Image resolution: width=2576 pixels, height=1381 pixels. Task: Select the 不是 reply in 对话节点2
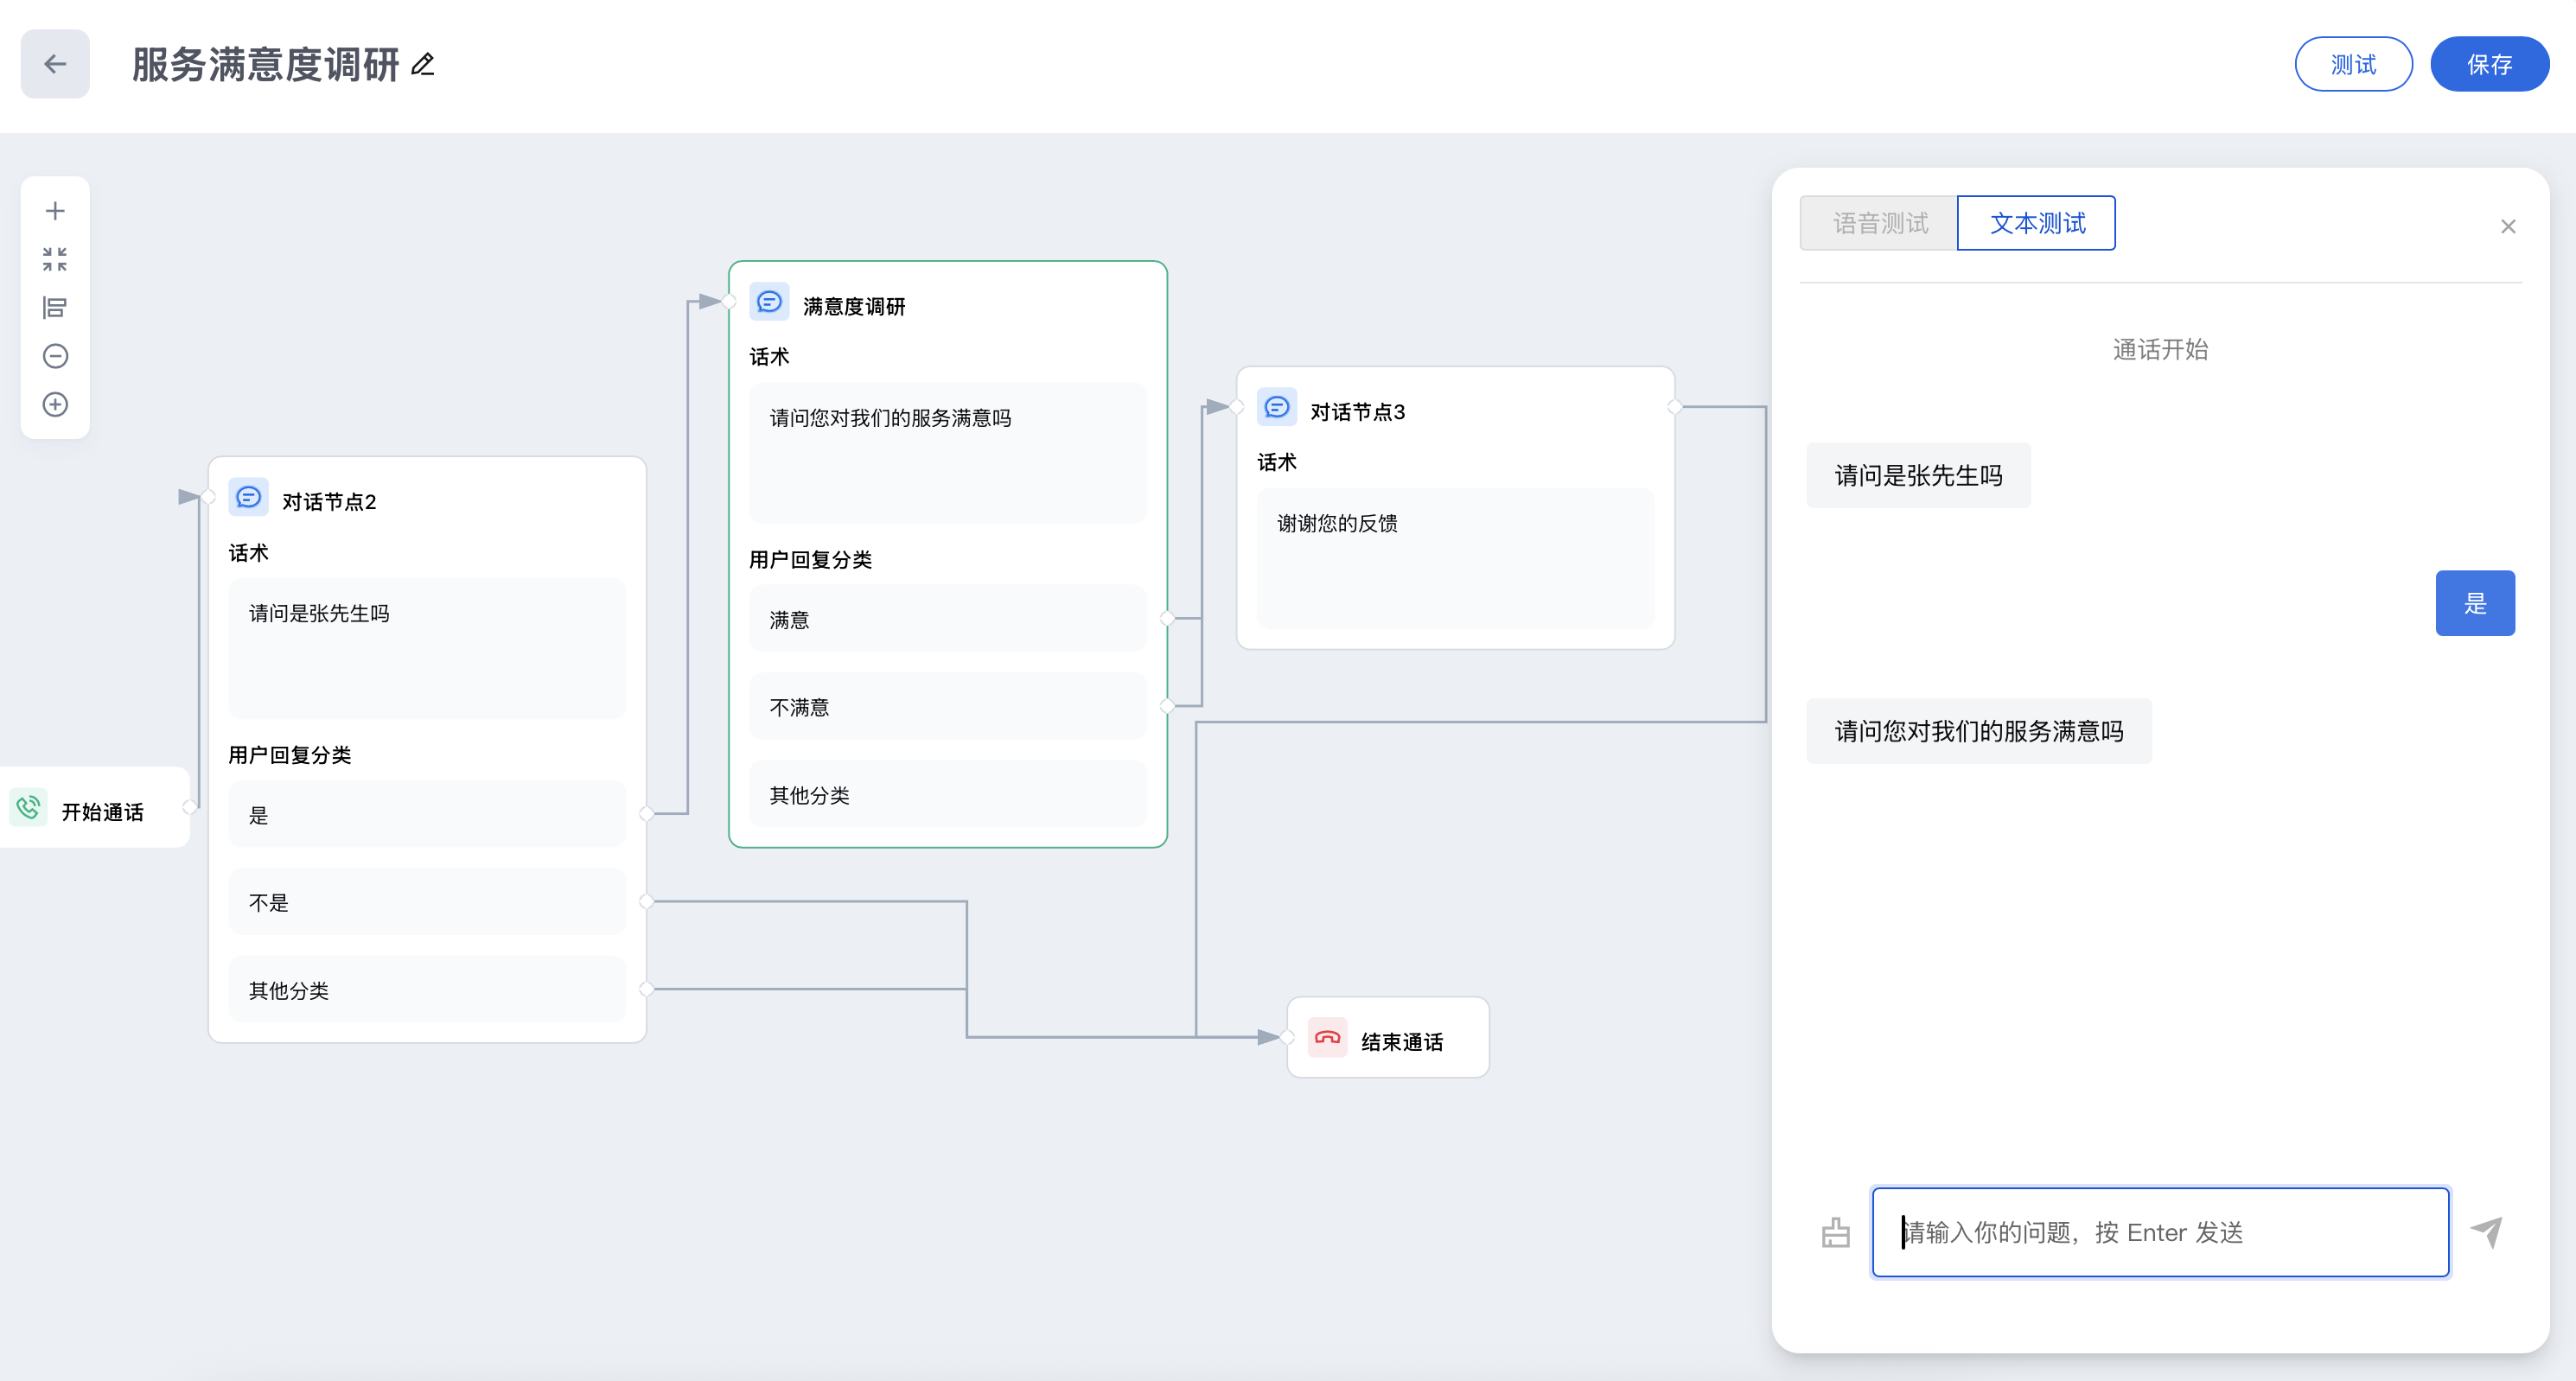426,902
